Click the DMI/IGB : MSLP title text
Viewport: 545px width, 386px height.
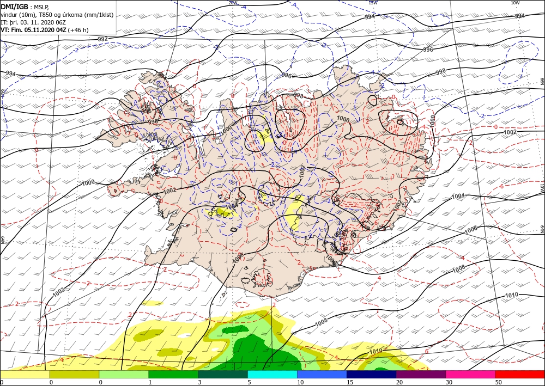pyautogui.click(x=25, y=6)
